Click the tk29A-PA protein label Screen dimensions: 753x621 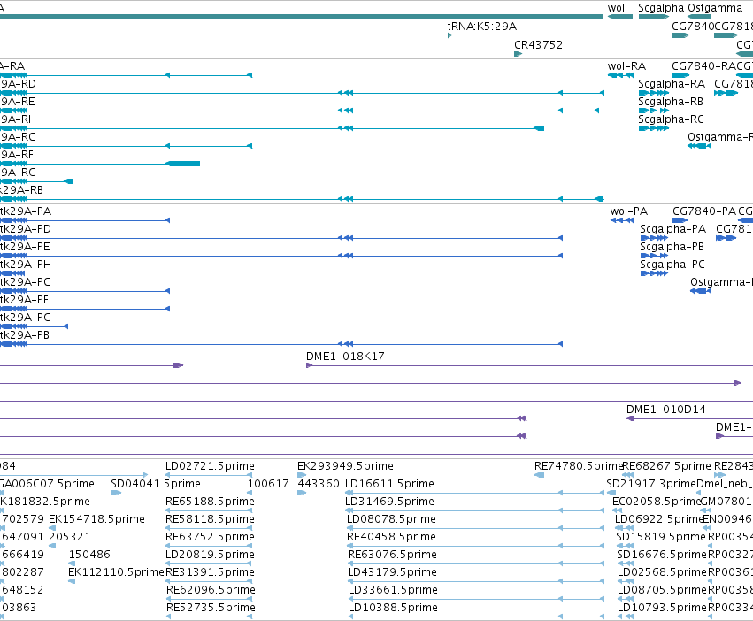pos(26,211)
